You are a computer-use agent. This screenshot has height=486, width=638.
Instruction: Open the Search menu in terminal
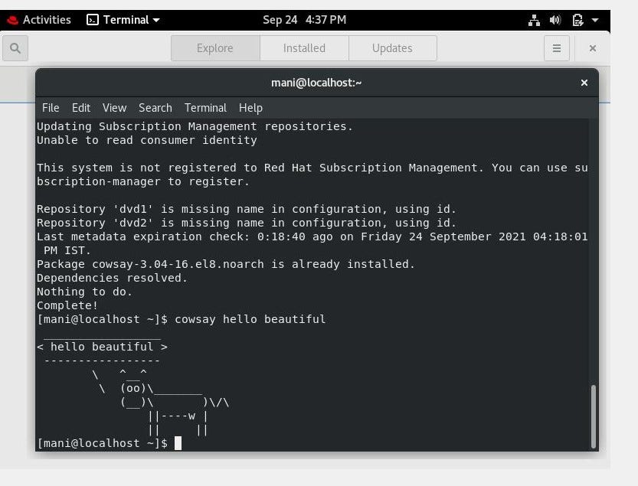[155, 108]
